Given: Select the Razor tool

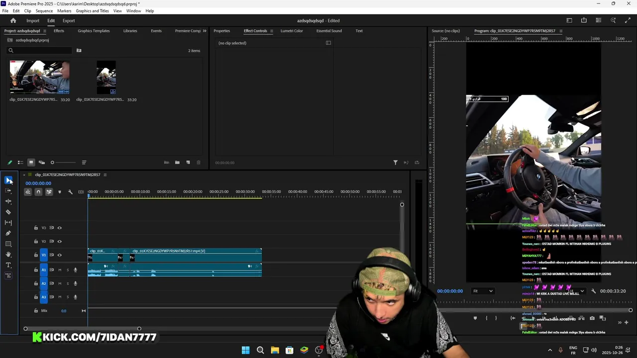Looking at the screenshot, I should pos(8,212).
